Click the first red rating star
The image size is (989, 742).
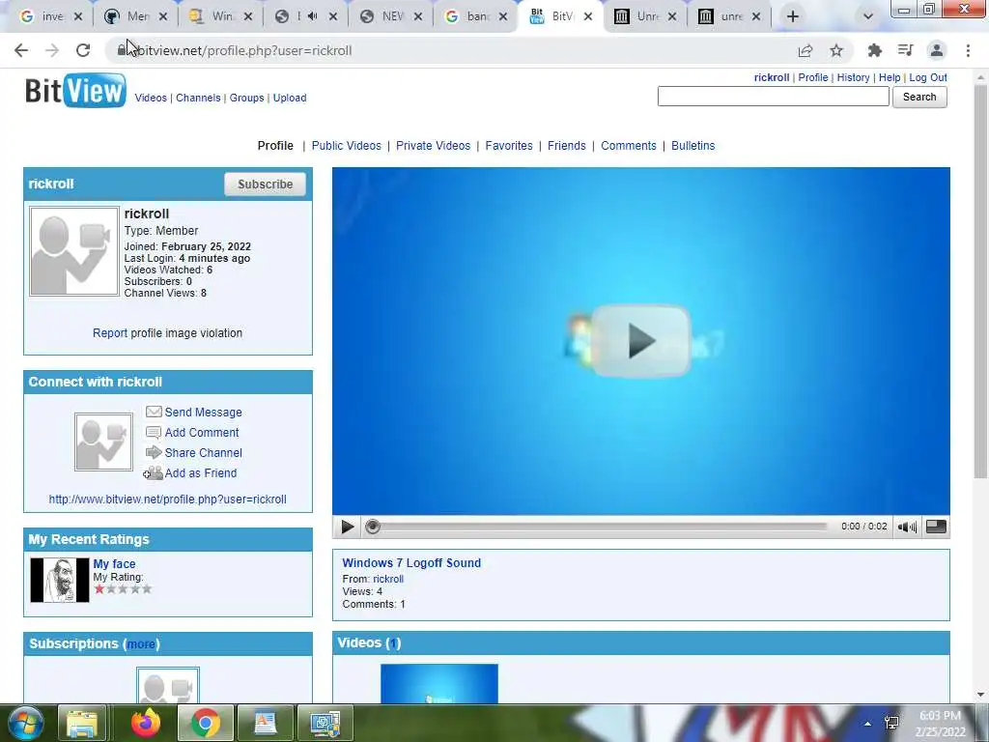99,589
